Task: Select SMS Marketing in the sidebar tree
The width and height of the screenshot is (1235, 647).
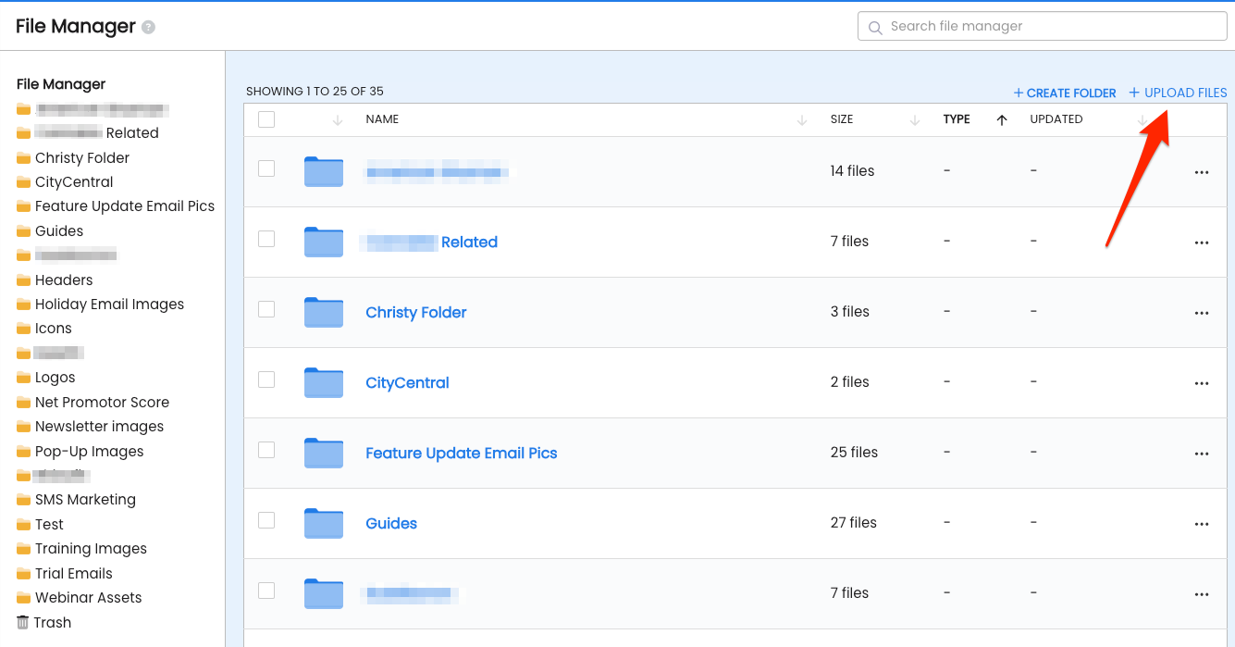Action: 85,500
